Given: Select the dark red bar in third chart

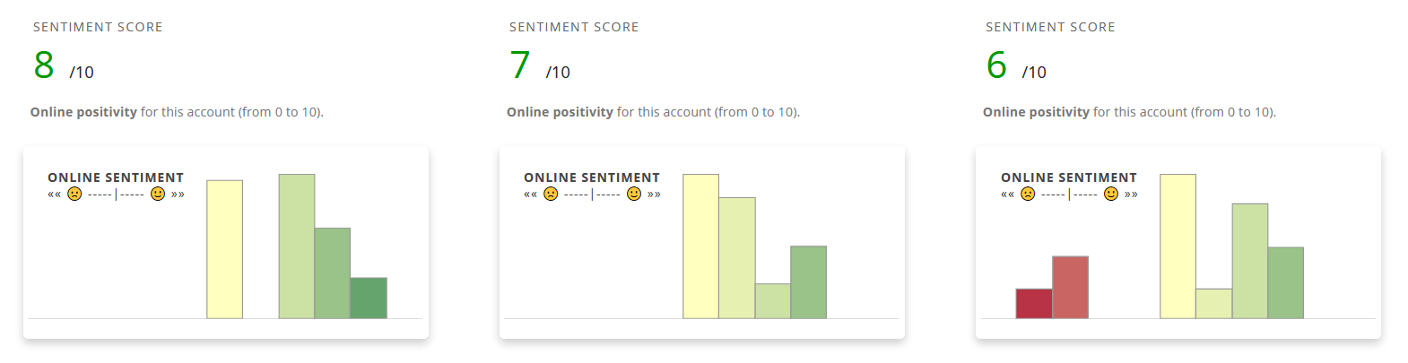Looking at the screenshot, I should click(x=1034, y=304).
